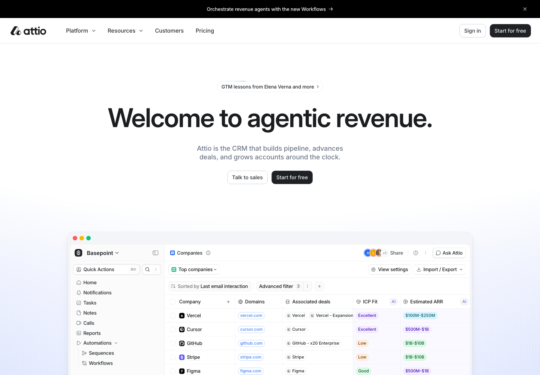Image resolution: width=540 pixels, height=375 pixels.
Task: Go to the Customers page
Action: (169, 31)
